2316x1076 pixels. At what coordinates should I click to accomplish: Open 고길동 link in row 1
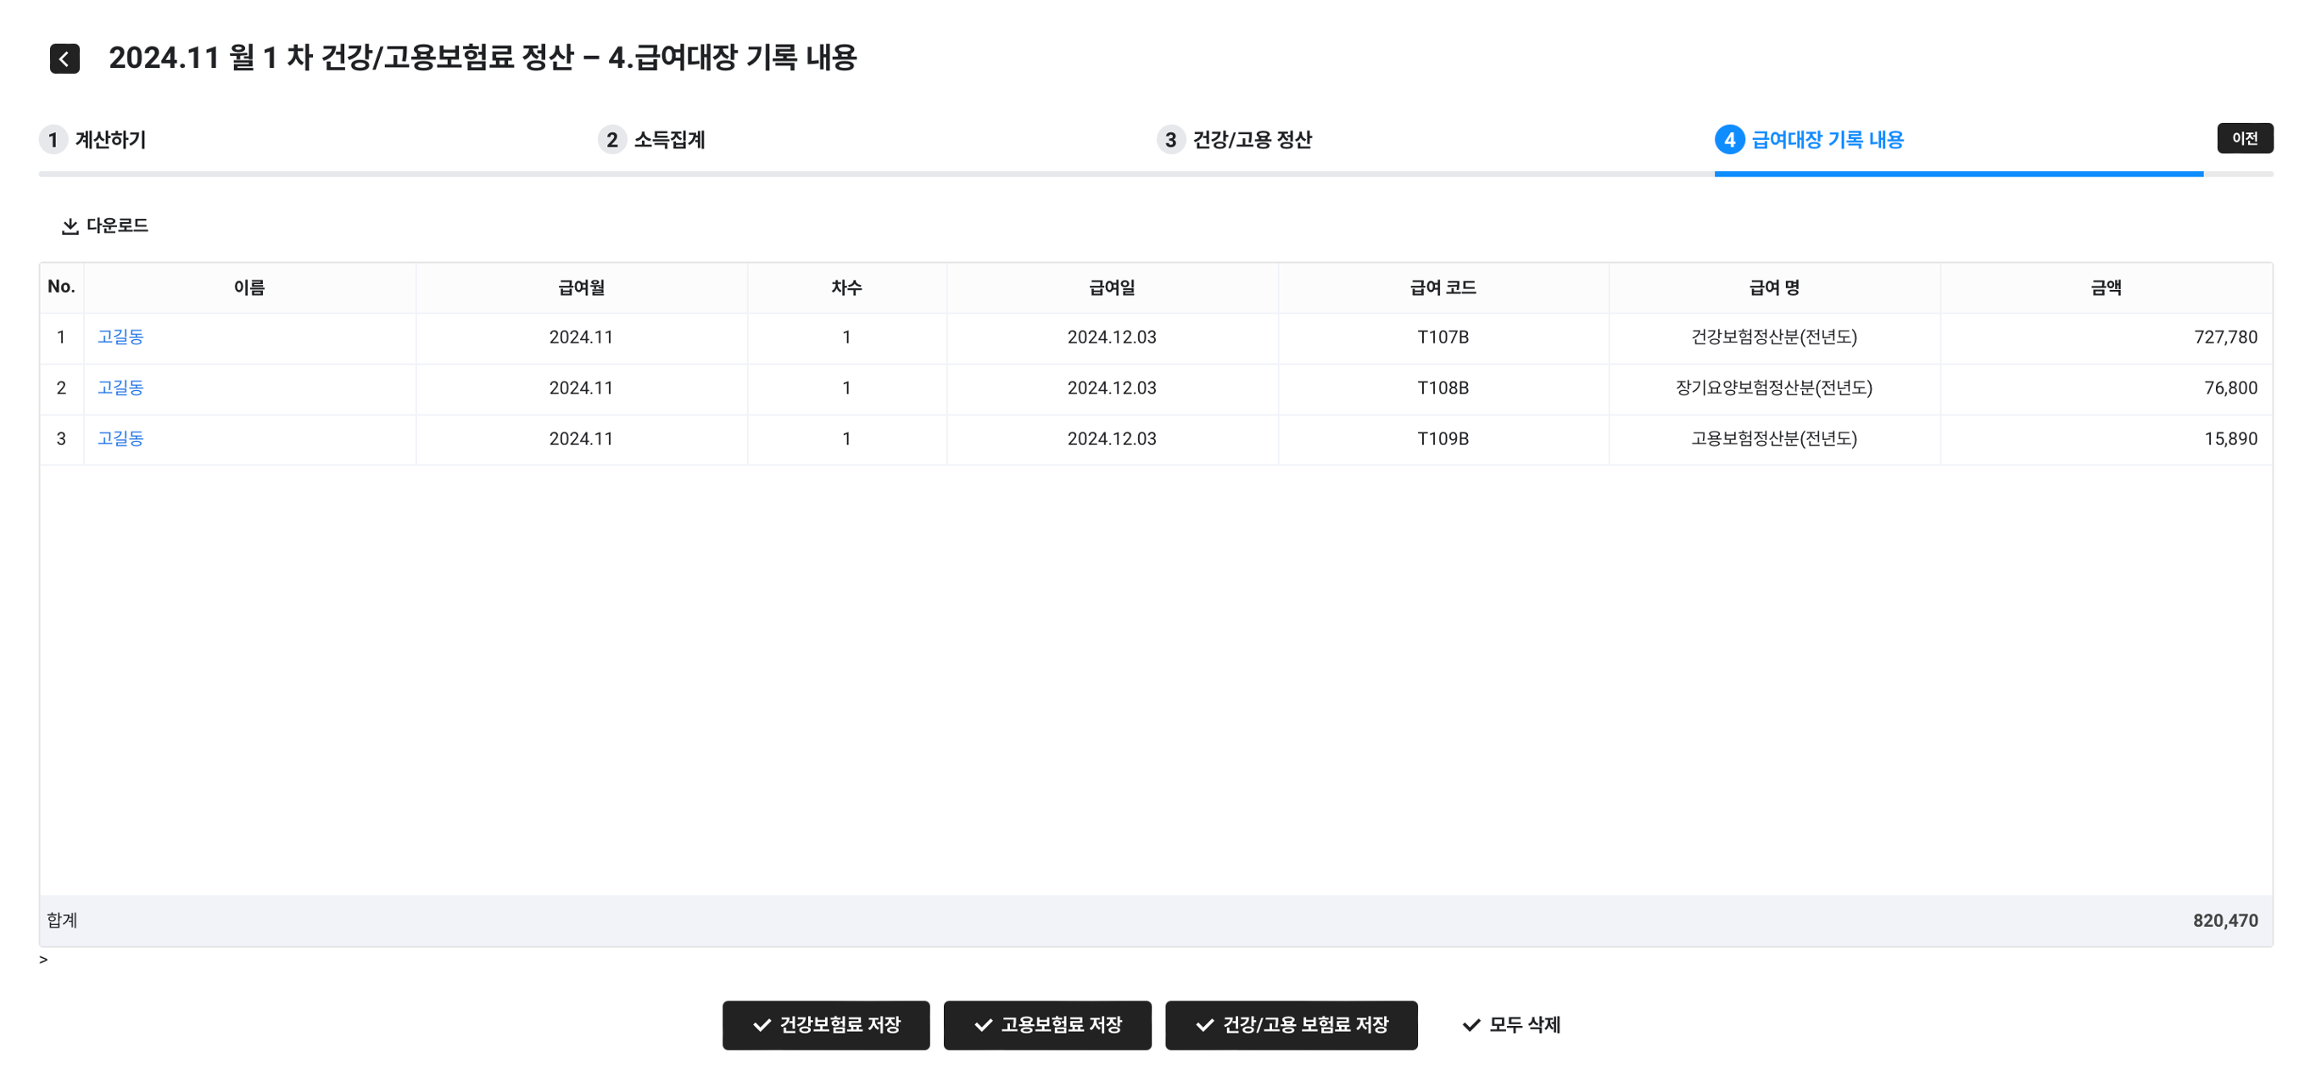click(x=120, y=337)
